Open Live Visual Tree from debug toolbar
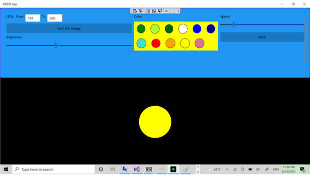 [135, 11]
